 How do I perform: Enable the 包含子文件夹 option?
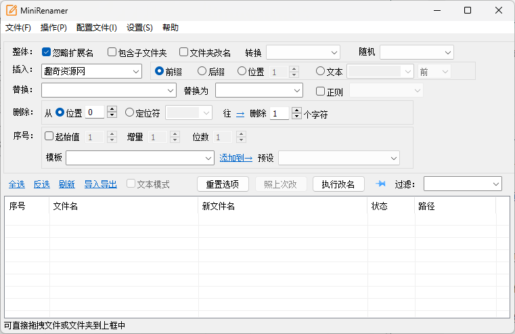tap(112, 52)
